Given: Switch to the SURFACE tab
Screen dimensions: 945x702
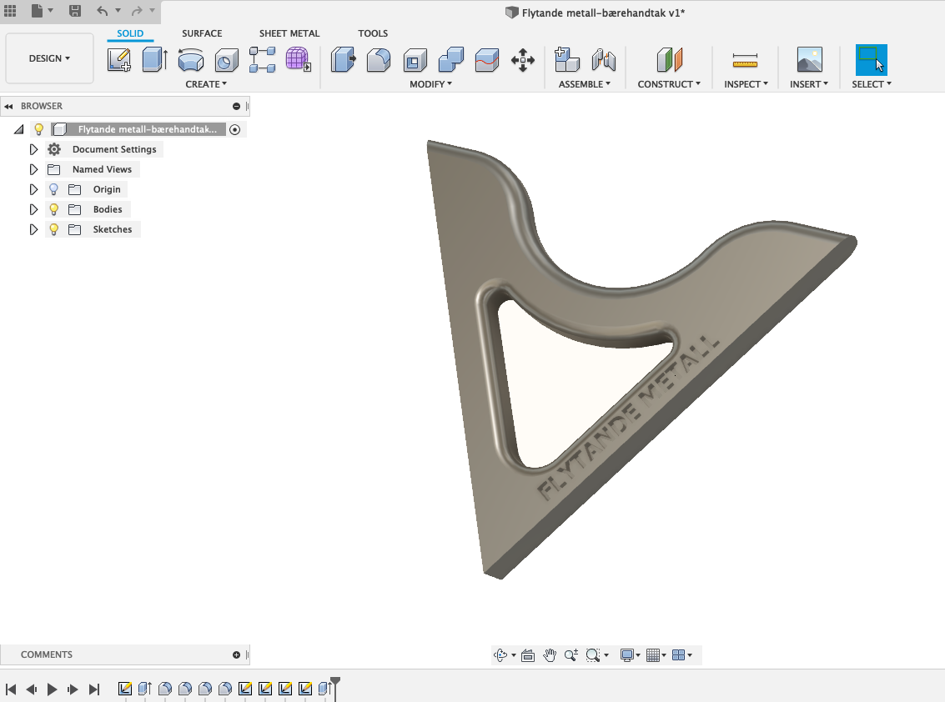Looking at the screenshot, I should tap(202, 33).
